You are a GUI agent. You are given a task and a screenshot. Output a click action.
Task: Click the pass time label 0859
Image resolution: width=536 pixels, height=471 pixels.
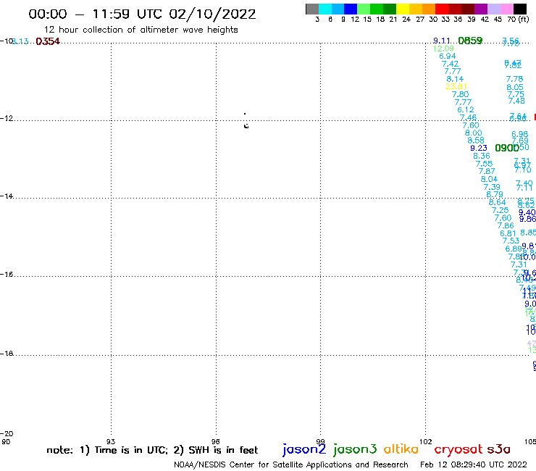470,41
